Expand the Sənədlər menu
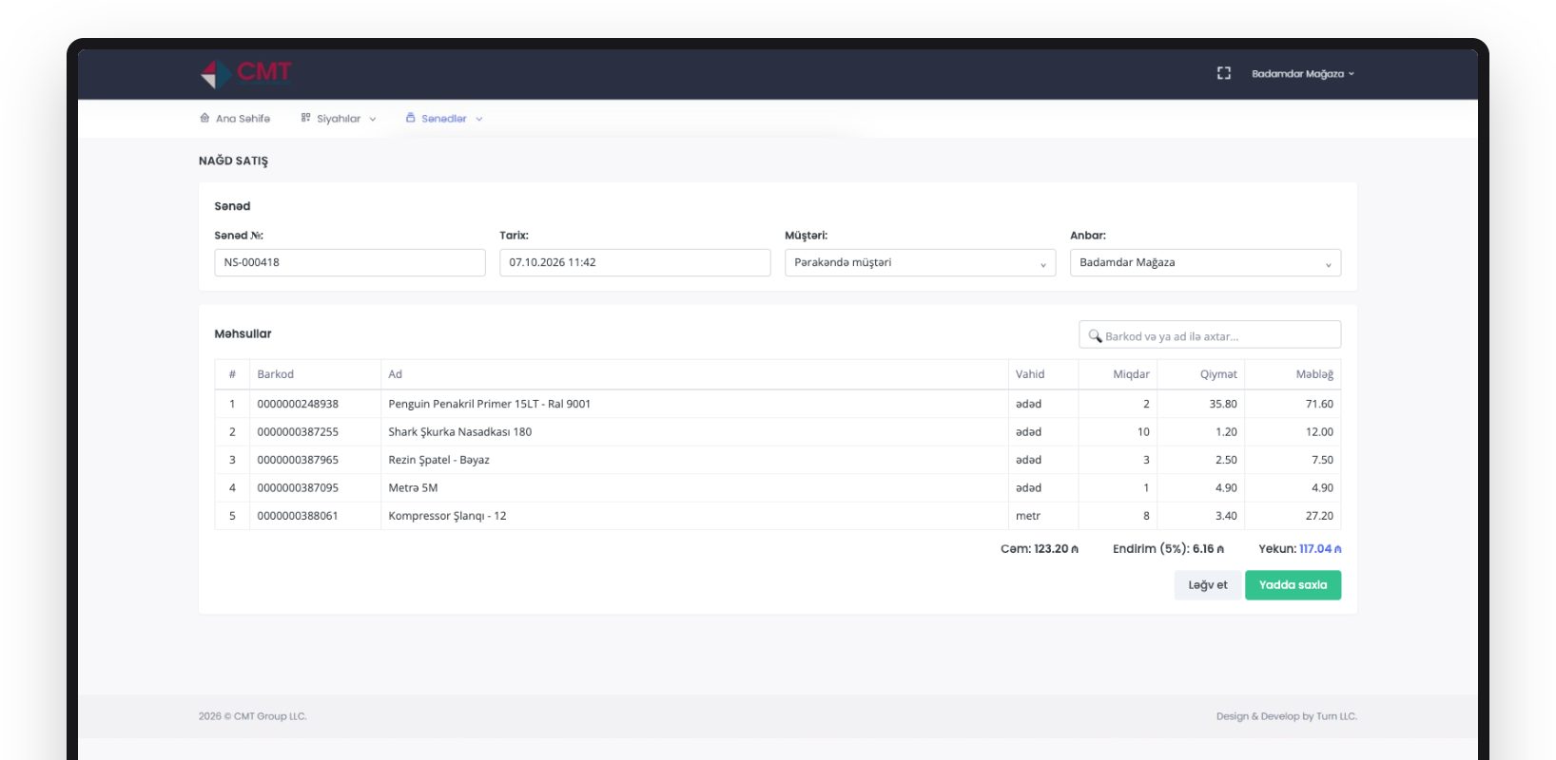The image size is (1556, 760). 444,119
